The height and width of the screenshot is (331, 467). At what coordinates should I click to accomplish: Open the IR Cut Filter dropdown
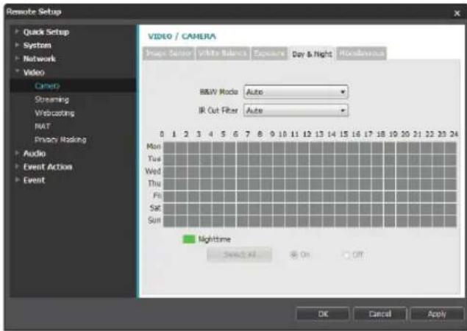pos(296,110)
